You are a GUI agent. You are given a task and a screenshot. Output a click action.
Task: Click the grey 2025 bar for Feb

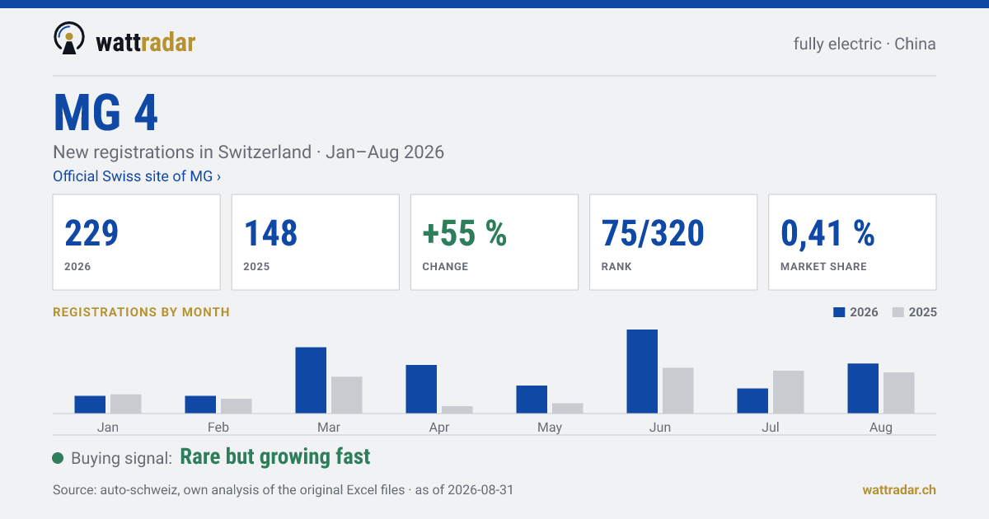(x=237, y=406)
